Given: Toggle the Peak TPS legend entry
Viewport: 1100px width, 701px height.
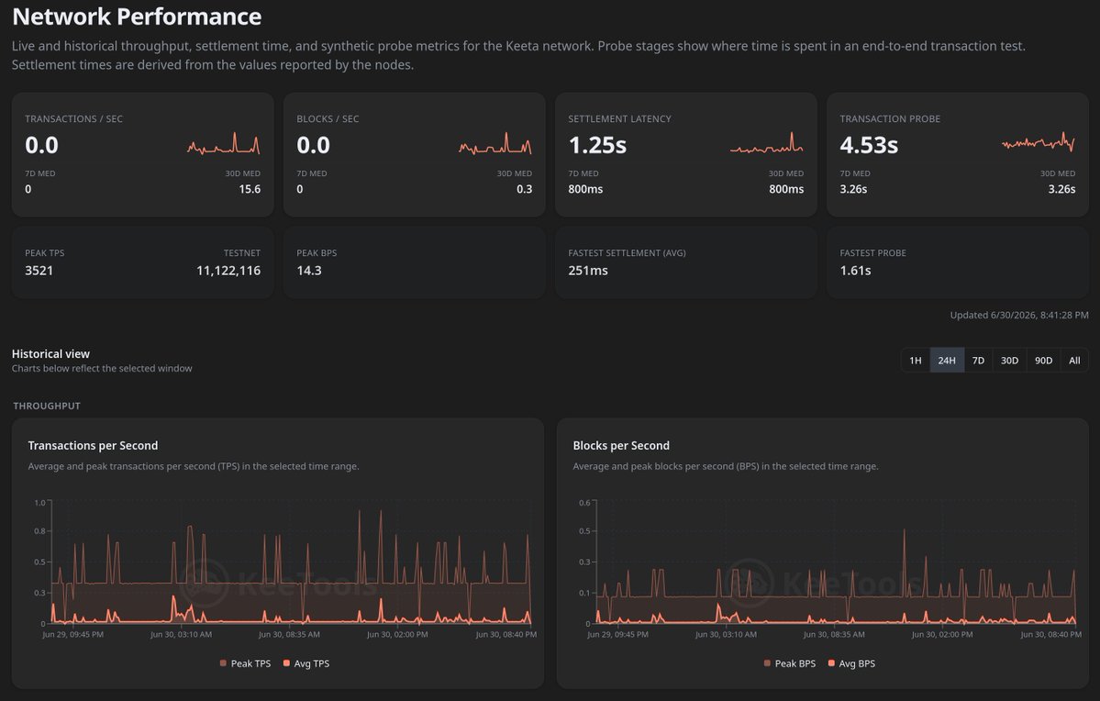Looking at the screenshot, I should coord(245,663).
